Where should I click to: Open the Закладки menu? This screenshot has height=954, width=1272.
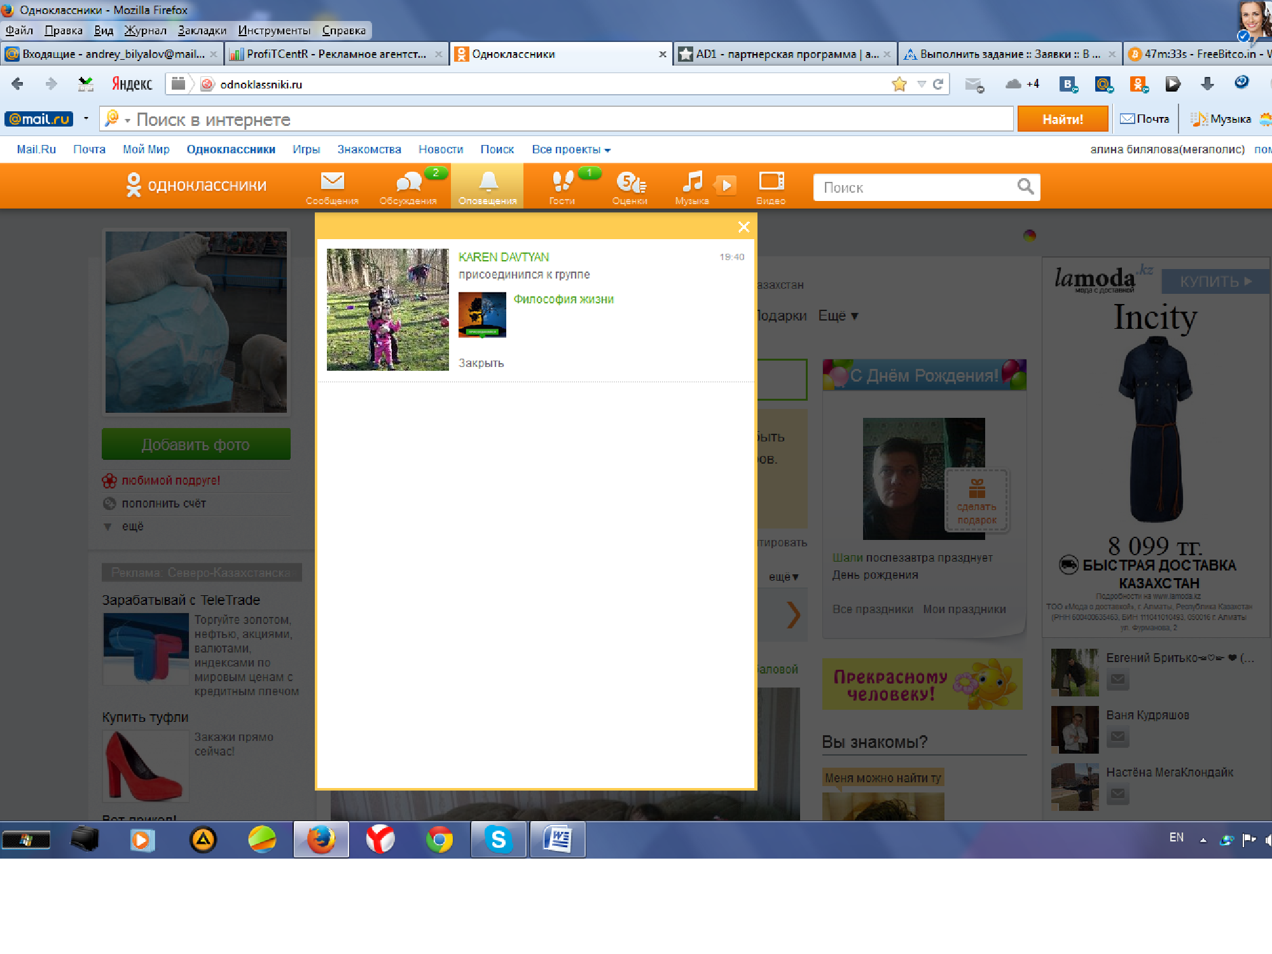(202, 30)
